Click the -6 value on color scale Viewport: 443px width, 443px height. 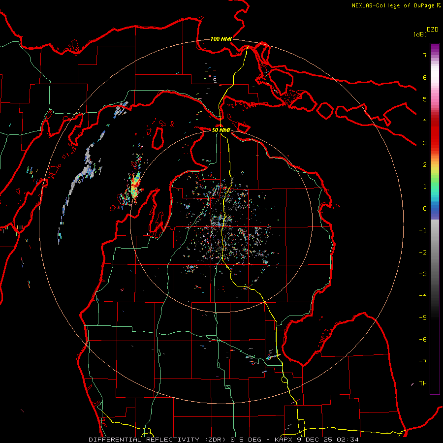[x=423, y=340]
